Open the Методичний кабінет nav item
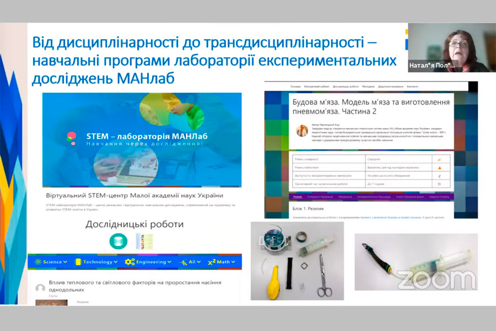The image size is (496, 331). 316,87
